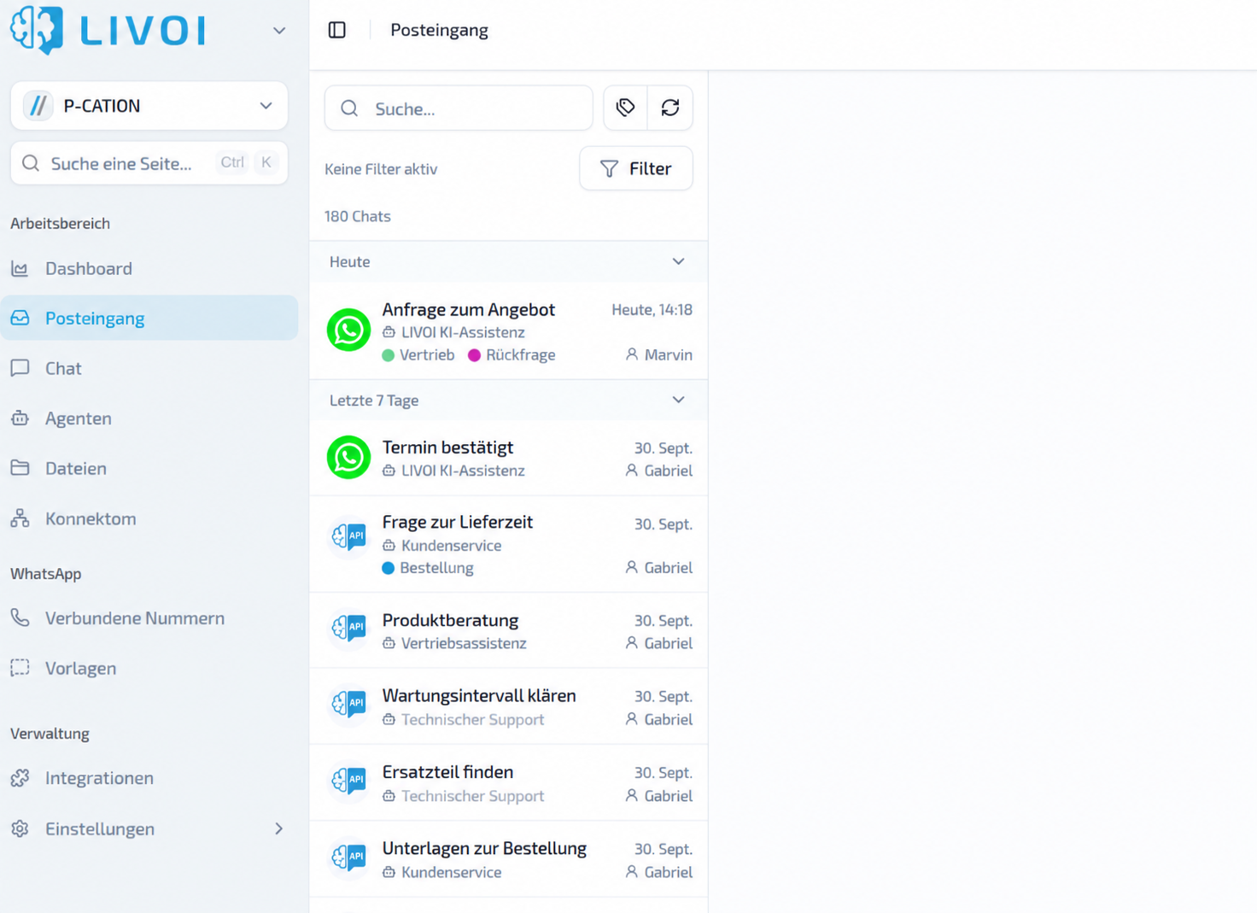Focus the Suche eine Seite field

(x=149, y=163)
